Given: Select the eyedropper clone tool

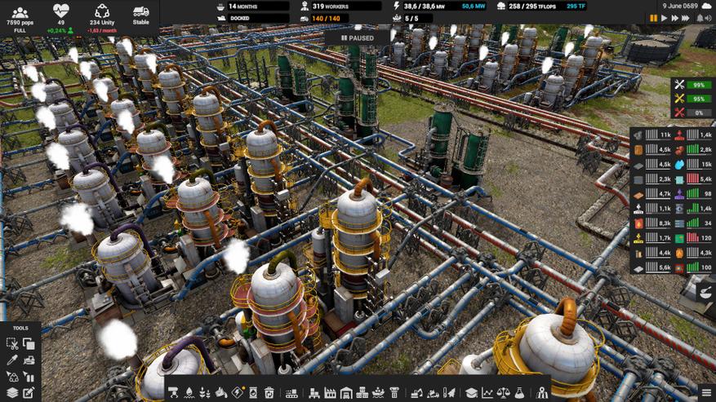Looking at the screenshot, I should pos(12,360).
